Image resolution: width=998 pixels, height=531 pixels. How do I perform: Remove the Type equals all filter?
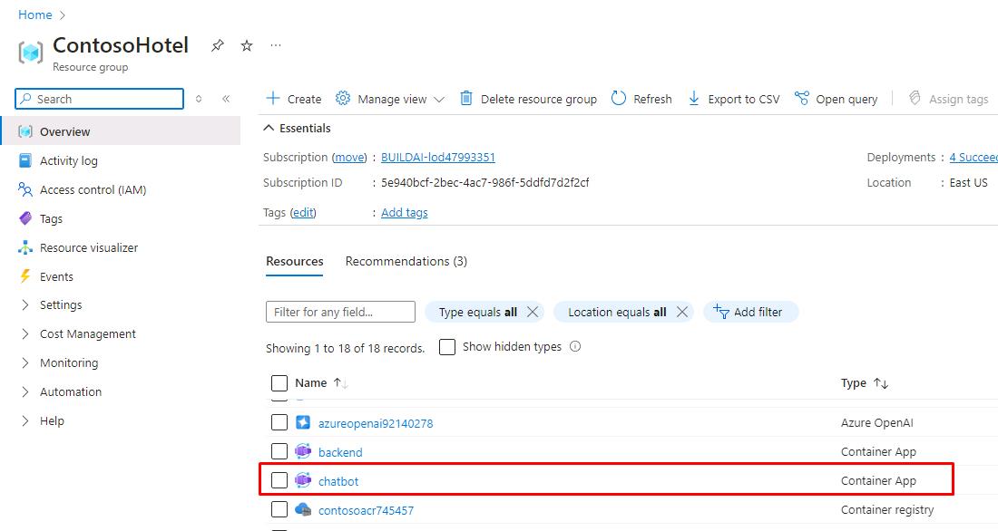tap(533, 312)
